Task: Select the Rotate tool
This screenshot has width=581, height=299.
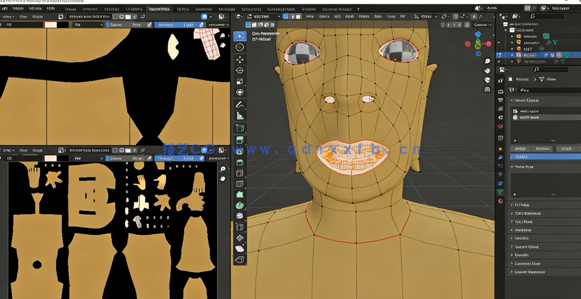Action: [x=240, y=70]
